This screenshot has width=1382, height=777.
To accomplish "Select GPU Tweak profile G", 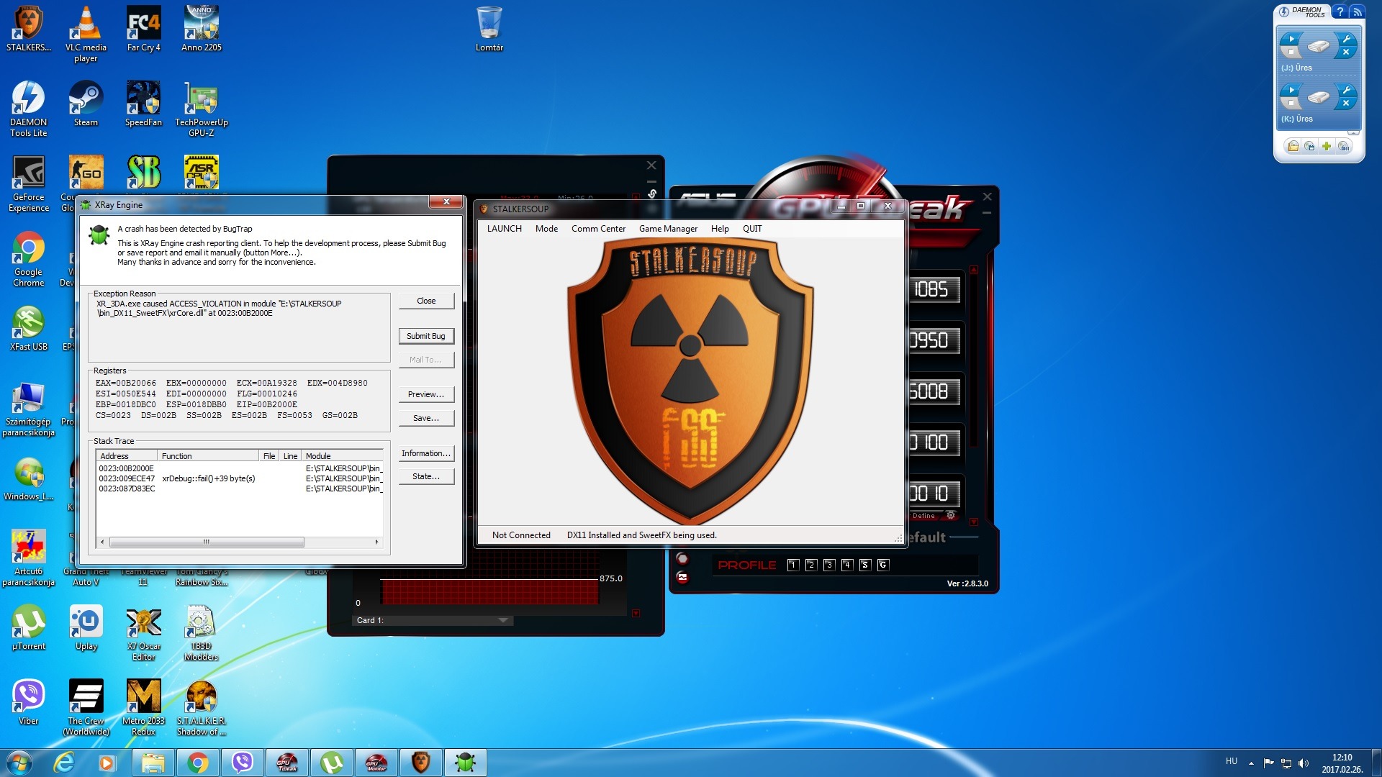I will click(882, 565).
